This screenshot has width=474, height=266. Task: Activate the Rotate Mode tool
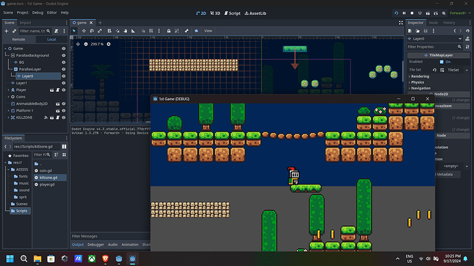pos(92,31)
